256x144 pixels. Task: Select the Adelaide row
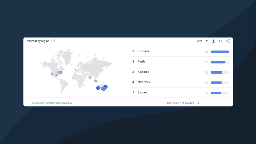coord(182,72)
